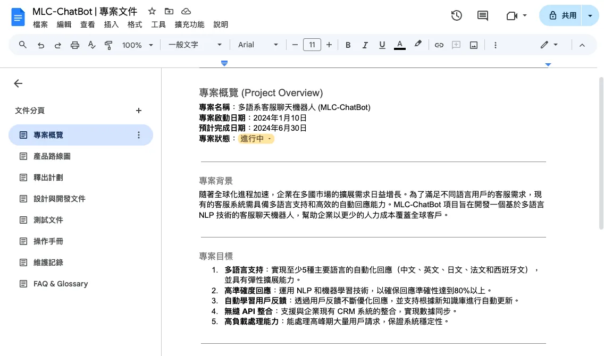Open editing mode pencil dropdown
The height and width of the screenshot is (356, 604).
pyautogui.click(x=549, y=45)
